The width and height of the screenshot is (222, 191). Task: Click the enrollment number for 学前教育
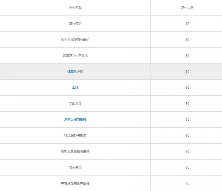187,103
